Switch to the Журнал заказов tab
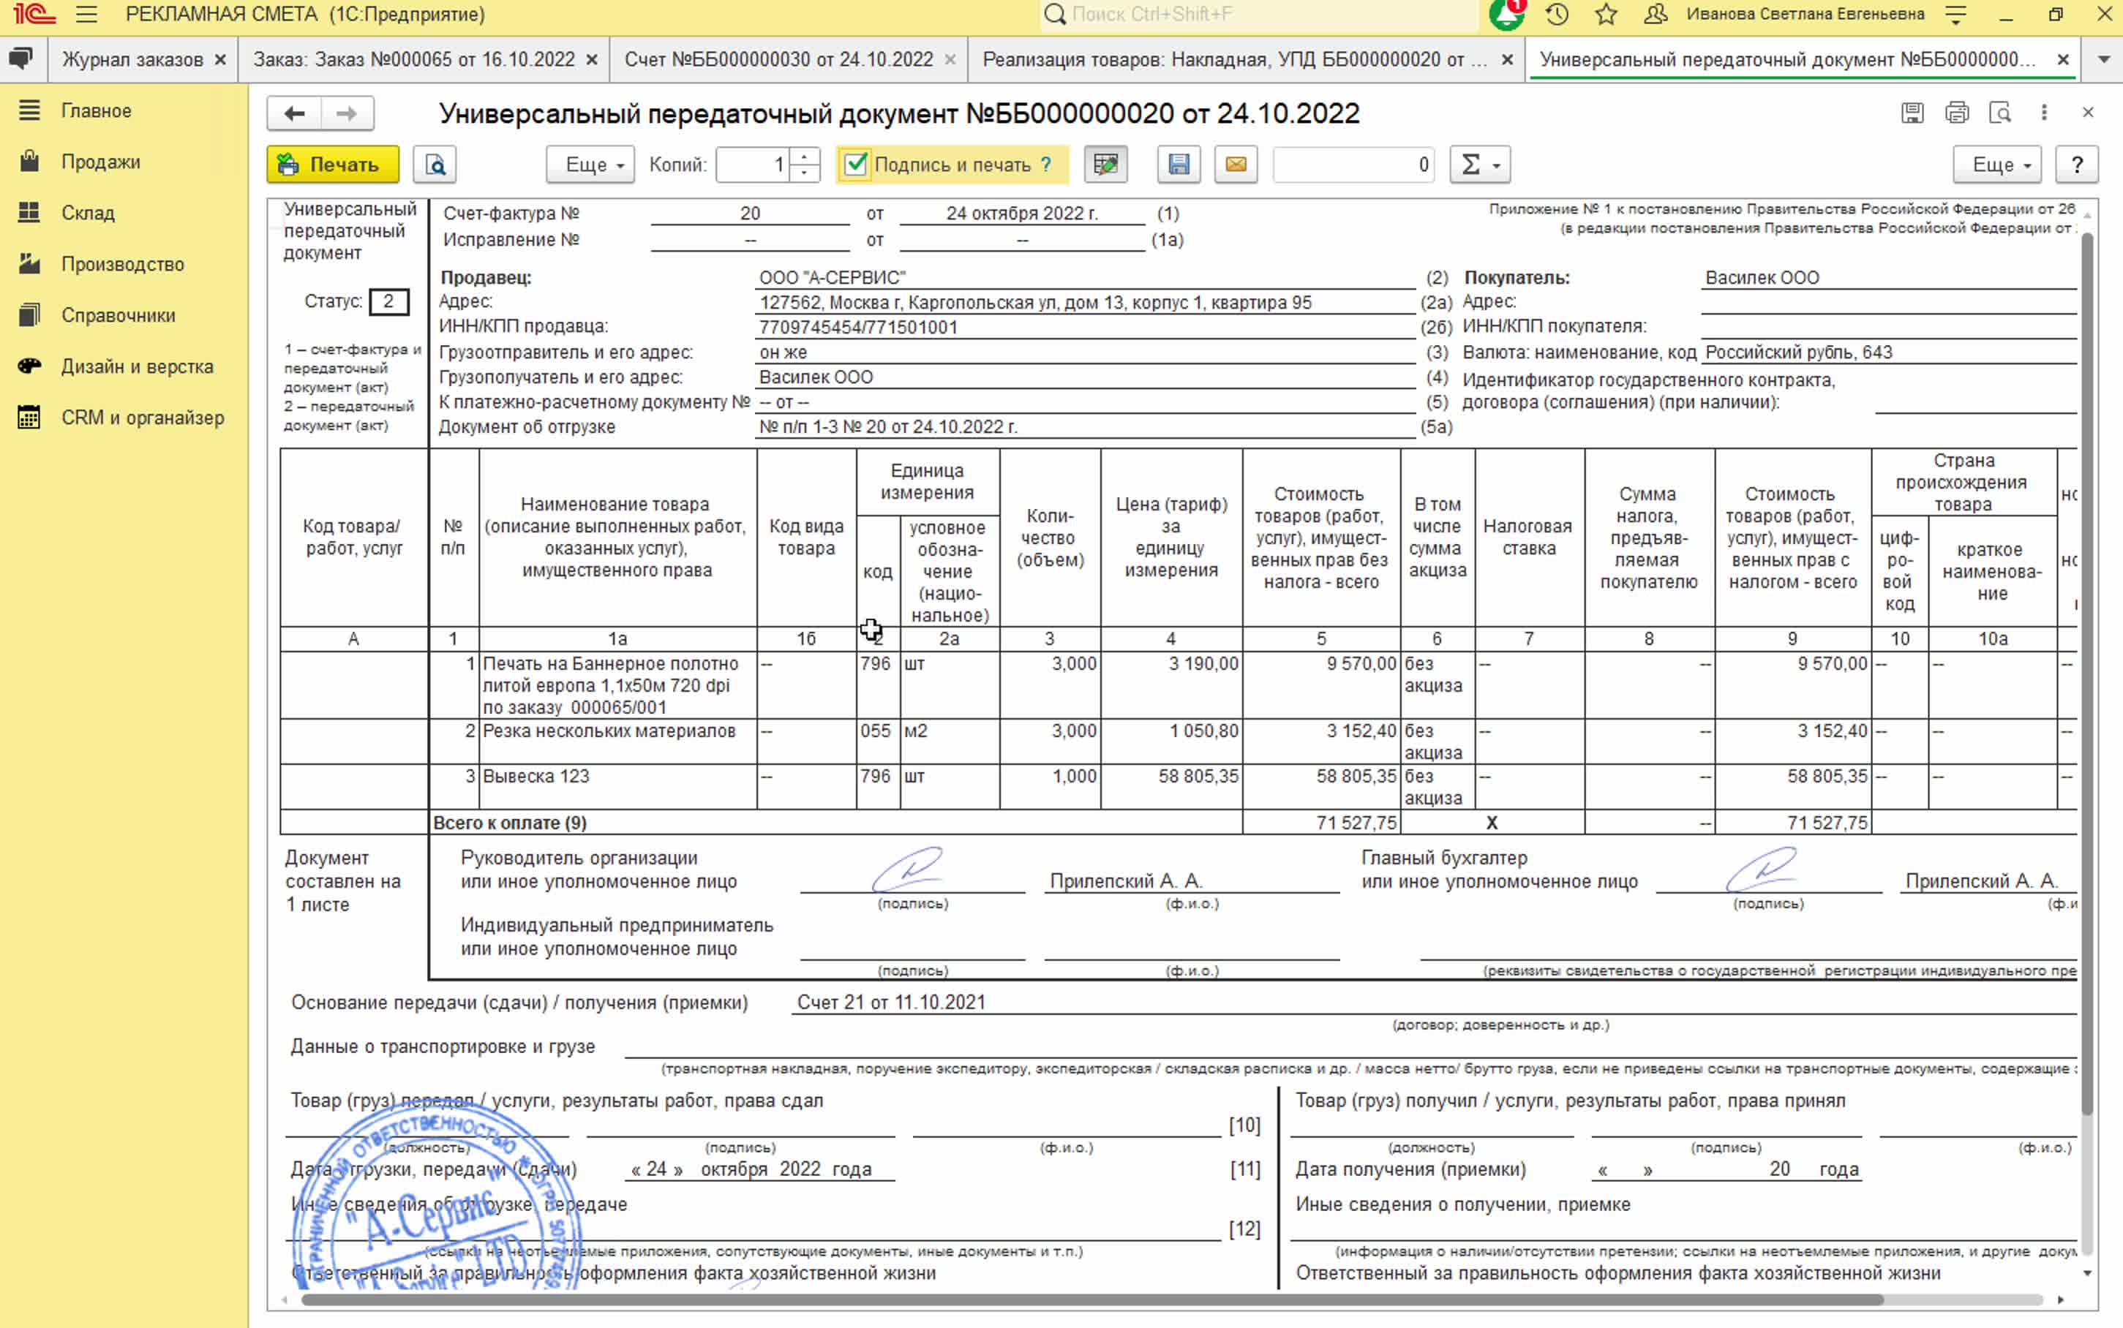 132,60
